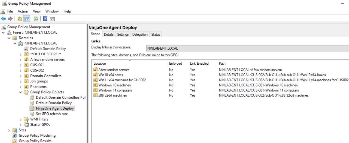Select Default Domain Policy under Group Policy Objects
The image size is (349, 143).
[x=54, y=103]
